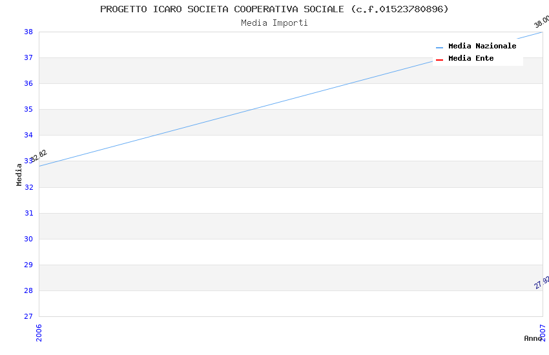Image resolution: width=549 pixels, height=355 pixels.
Task: Select the Anno axis title
Action: pyautogui.click(x=532, y=338)
